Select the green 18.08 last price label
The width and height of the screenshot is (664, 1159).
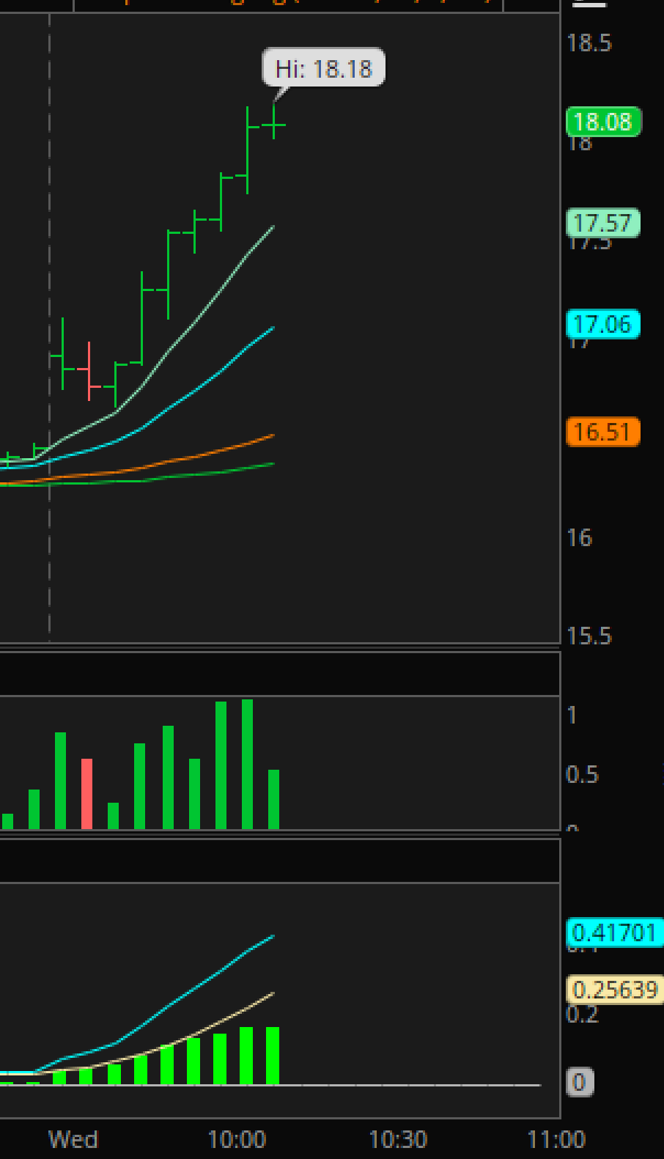click(603, 122)
